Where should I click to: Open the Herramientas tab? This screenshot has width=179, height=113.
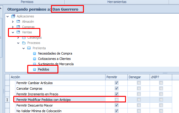(x=117, y=2)
